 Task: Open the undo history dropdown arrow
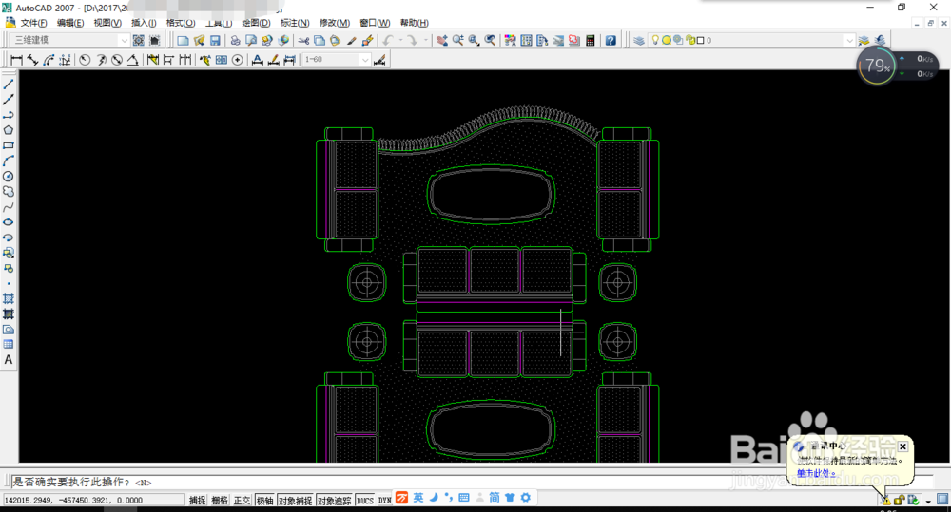coord(400,41)
